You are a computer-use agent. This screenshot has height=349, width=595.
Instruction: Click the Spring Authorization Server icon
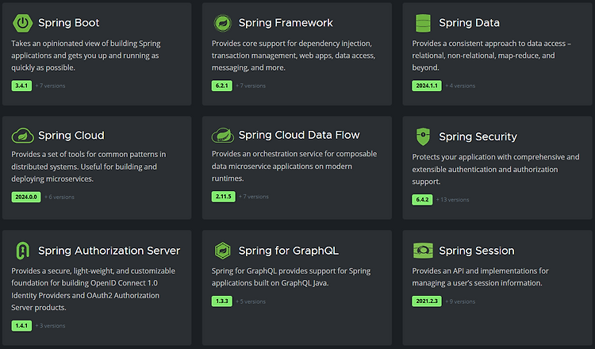click(23, 251)
